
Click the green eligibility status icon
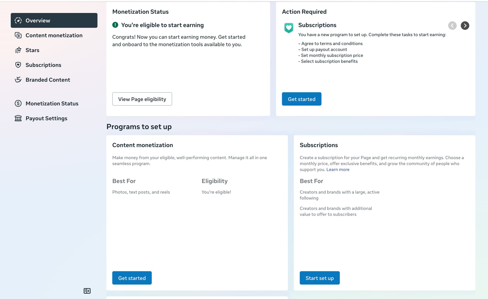(x=115, y=25)
